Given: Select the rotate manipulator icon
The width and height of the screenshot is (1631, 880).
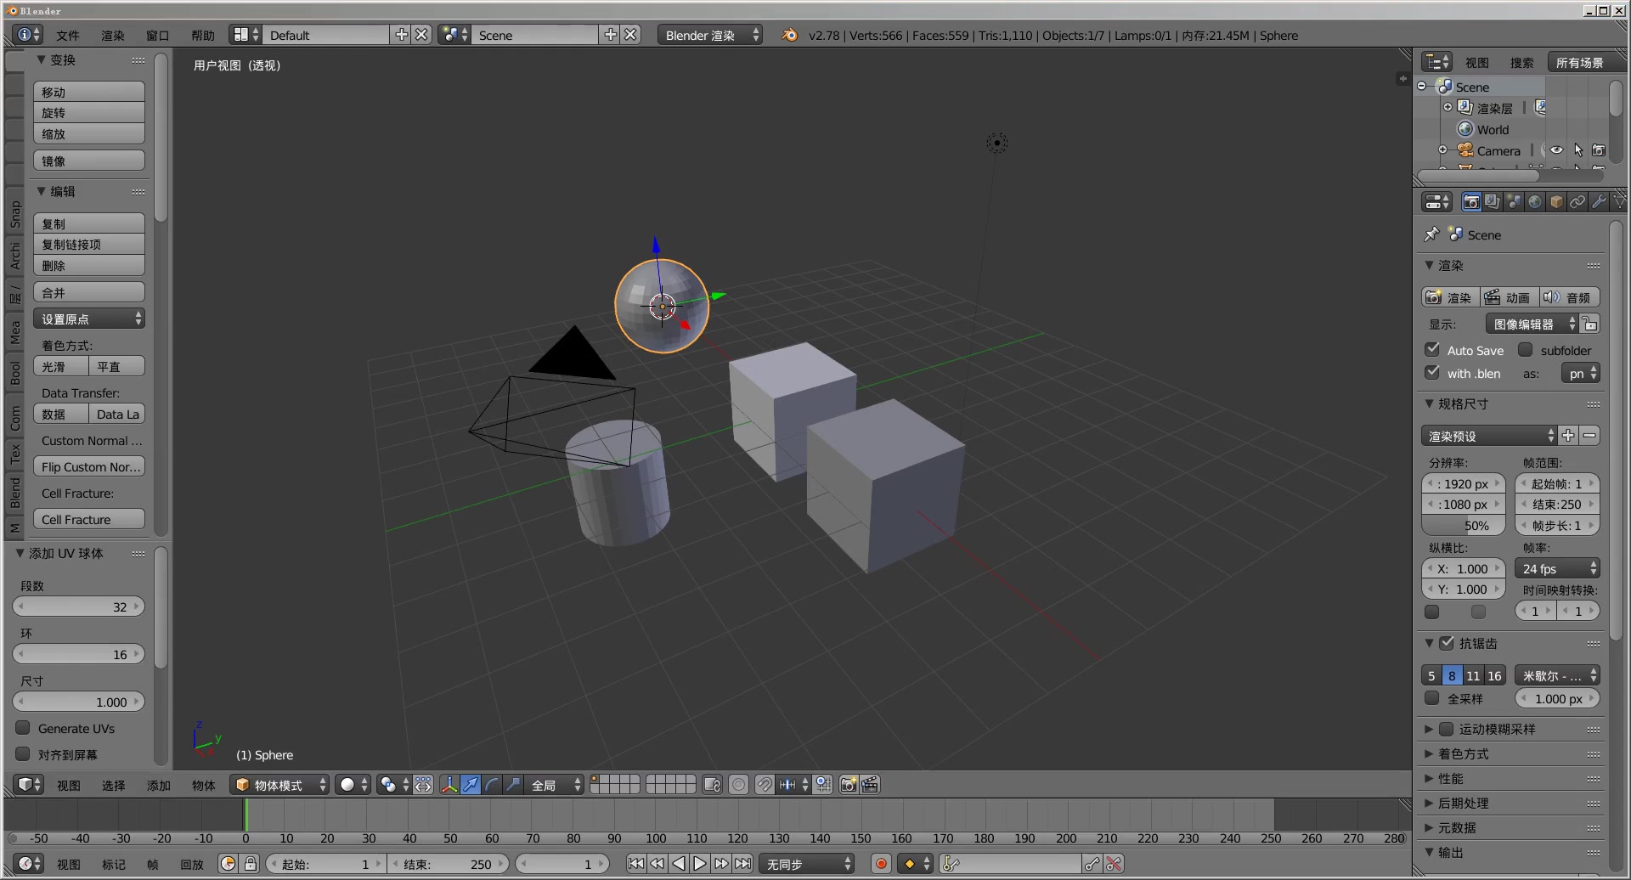Looking at the screenshot, I should (x=491, y=785).
